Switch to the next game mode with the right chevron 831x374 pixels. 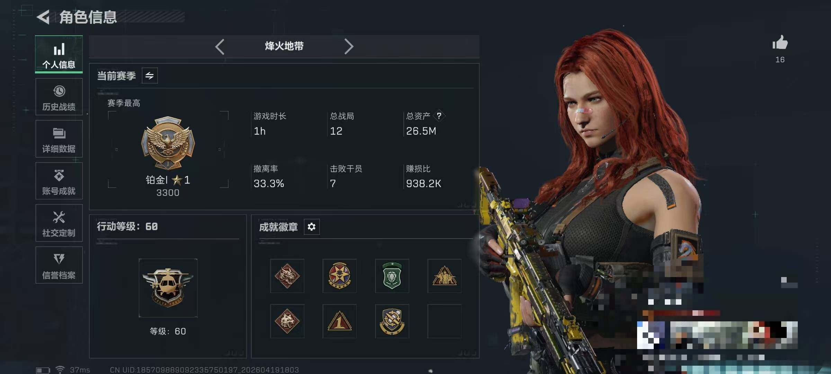click(x=349, y=46)
